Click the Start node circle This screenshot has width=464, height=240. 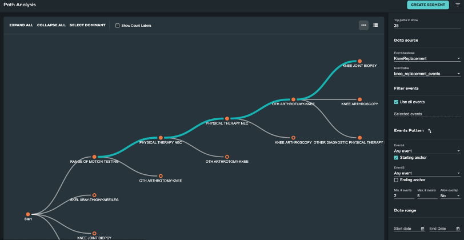click(27, 214)
